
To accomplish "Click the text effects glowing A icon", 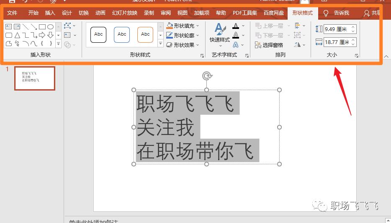I will click(x=236, y=45).
